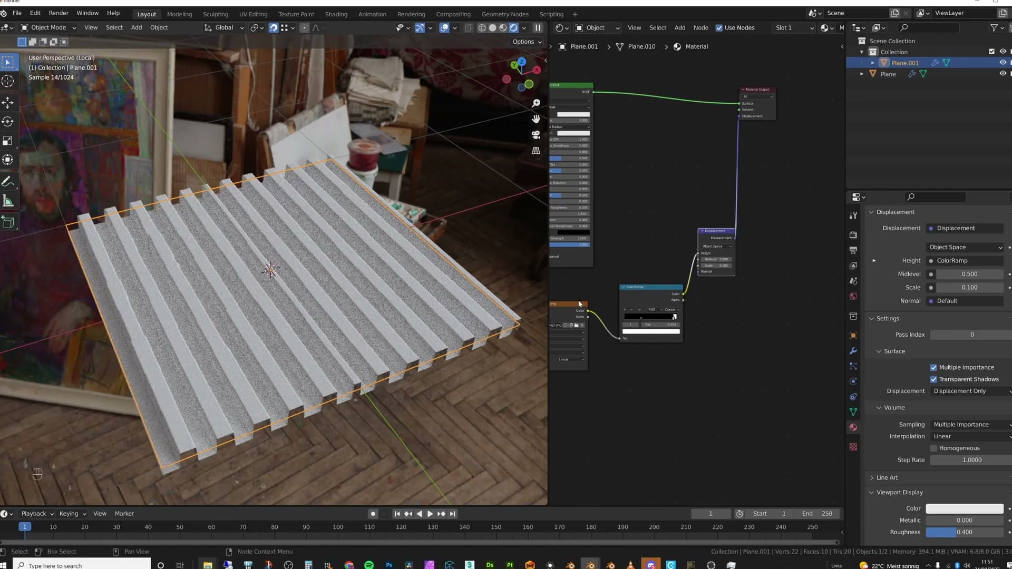Click the Normal Default link field
Image resolution: width=1012 pixels, height=569 pixels.
tap(965, 301)
